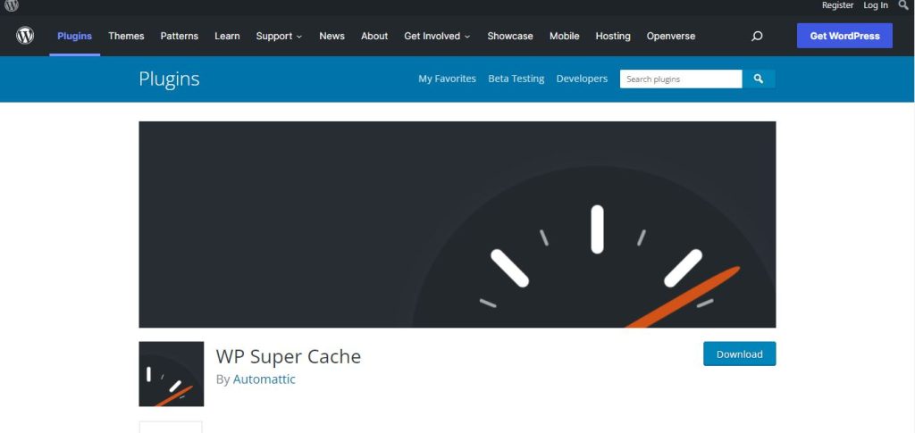Click the WP Super Cache title text

[x=289, y=356]
